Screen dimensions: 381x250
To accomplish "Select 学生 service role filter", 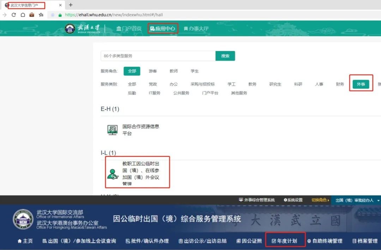I will click(x=195, y=71).
